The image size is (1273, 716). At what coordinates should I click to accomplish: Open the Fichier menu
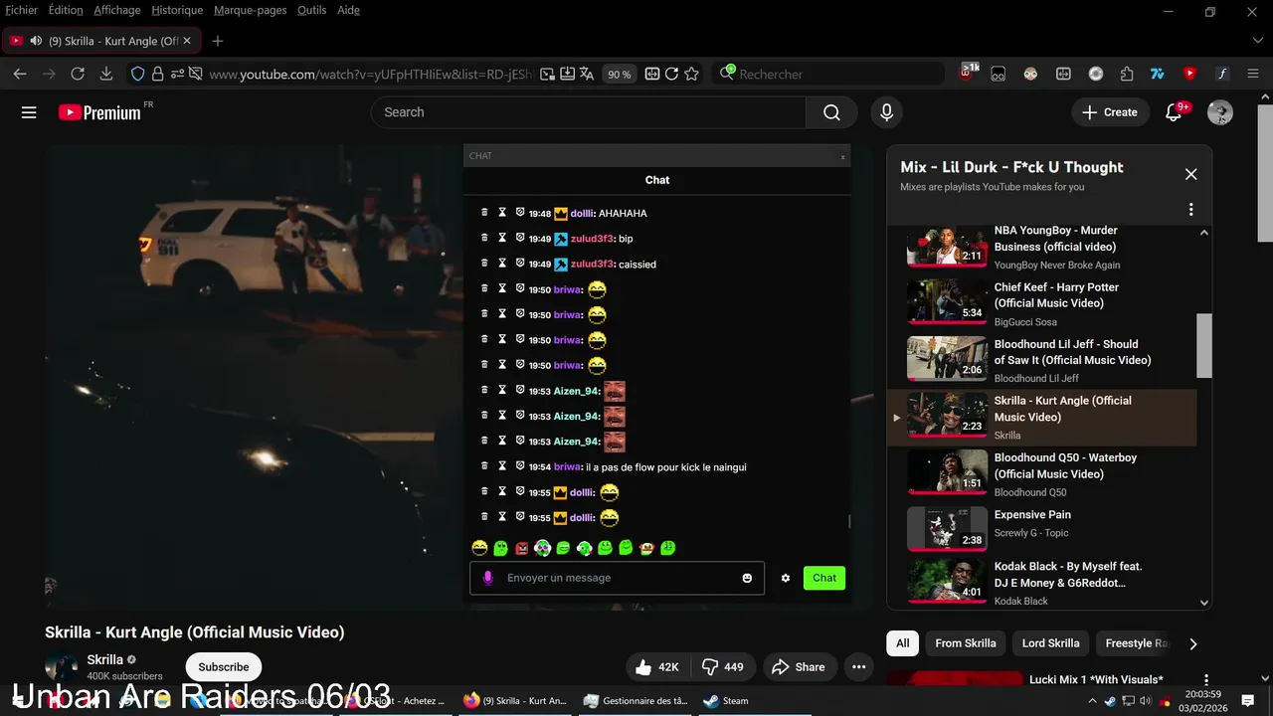(x=22, y=10)
